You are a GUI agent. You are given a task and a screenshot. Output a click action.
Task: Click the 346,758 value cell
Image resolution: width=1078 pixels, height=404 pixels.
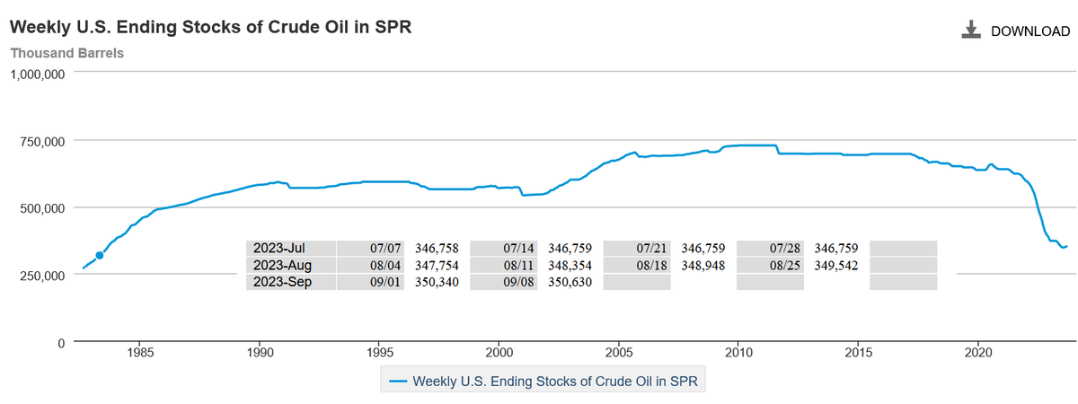pyautogui.click(x=436, y=249)
